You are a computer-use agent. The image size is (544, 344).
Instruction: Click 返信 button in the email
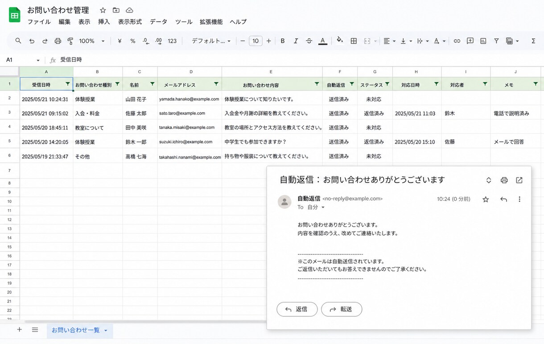tap(297, 309)
